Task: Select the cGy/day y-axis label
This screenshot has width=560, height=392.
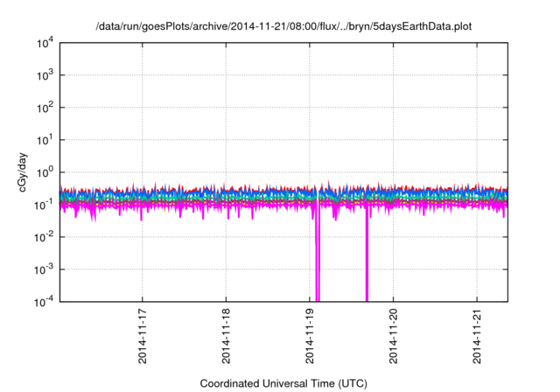Action: coord(23,172)
